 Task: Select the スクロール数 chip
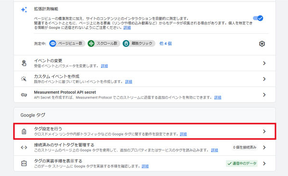click(x=104, y=43)
